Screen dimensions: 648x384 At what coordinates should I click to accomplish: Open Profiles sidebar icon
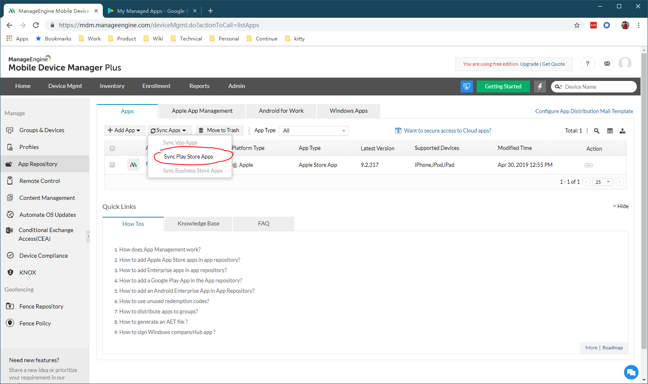point(10,147)
